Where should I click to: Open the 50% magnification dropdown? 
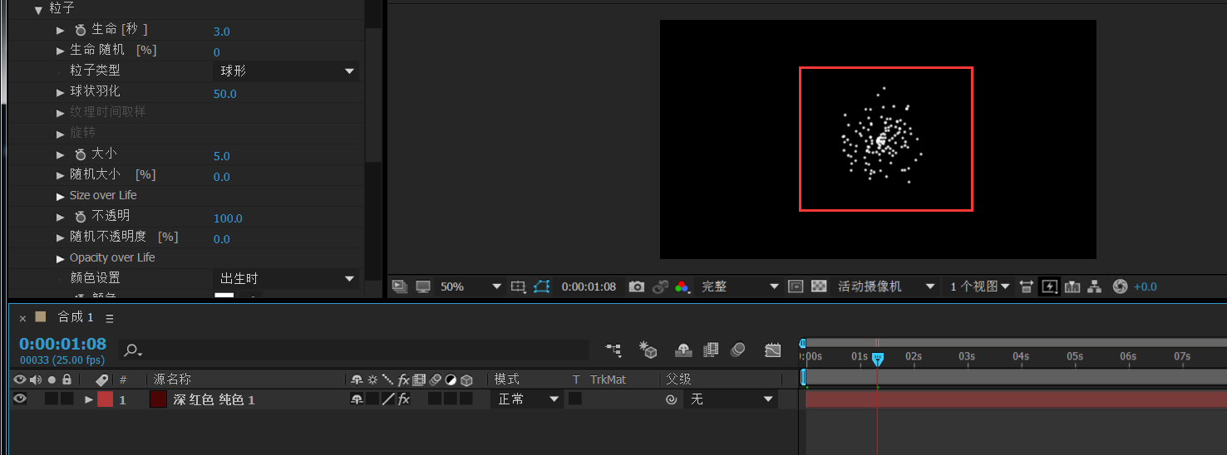point(471,286)
